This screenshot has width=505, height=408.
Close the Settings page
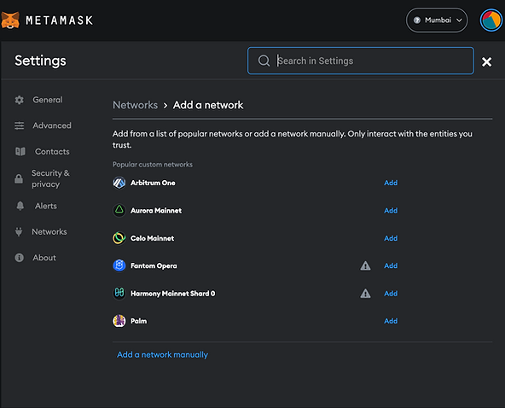coord(486,61)
